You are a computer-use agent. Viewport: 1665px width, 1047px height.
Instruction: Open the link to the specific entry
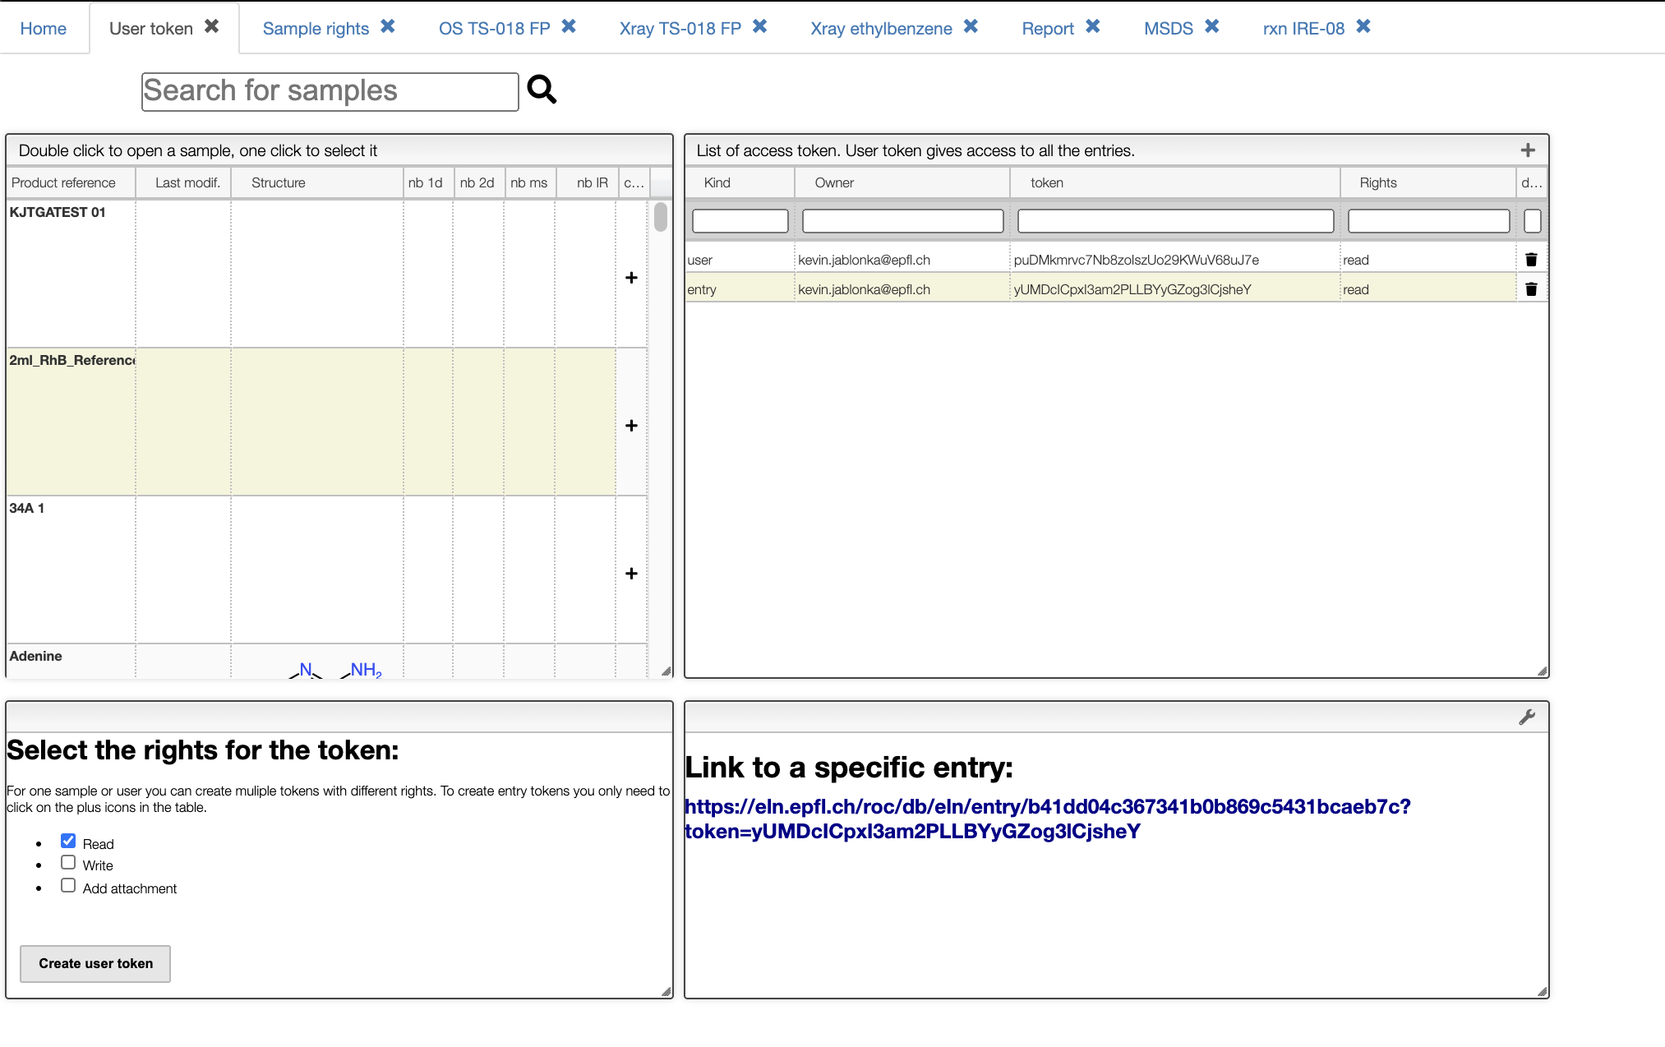(1047, 819)
